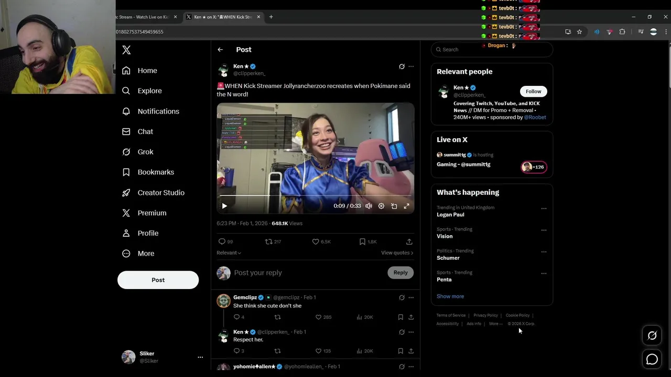Expand the video to fullscreen
671x377 pixels.
click(x=406, y=206)
